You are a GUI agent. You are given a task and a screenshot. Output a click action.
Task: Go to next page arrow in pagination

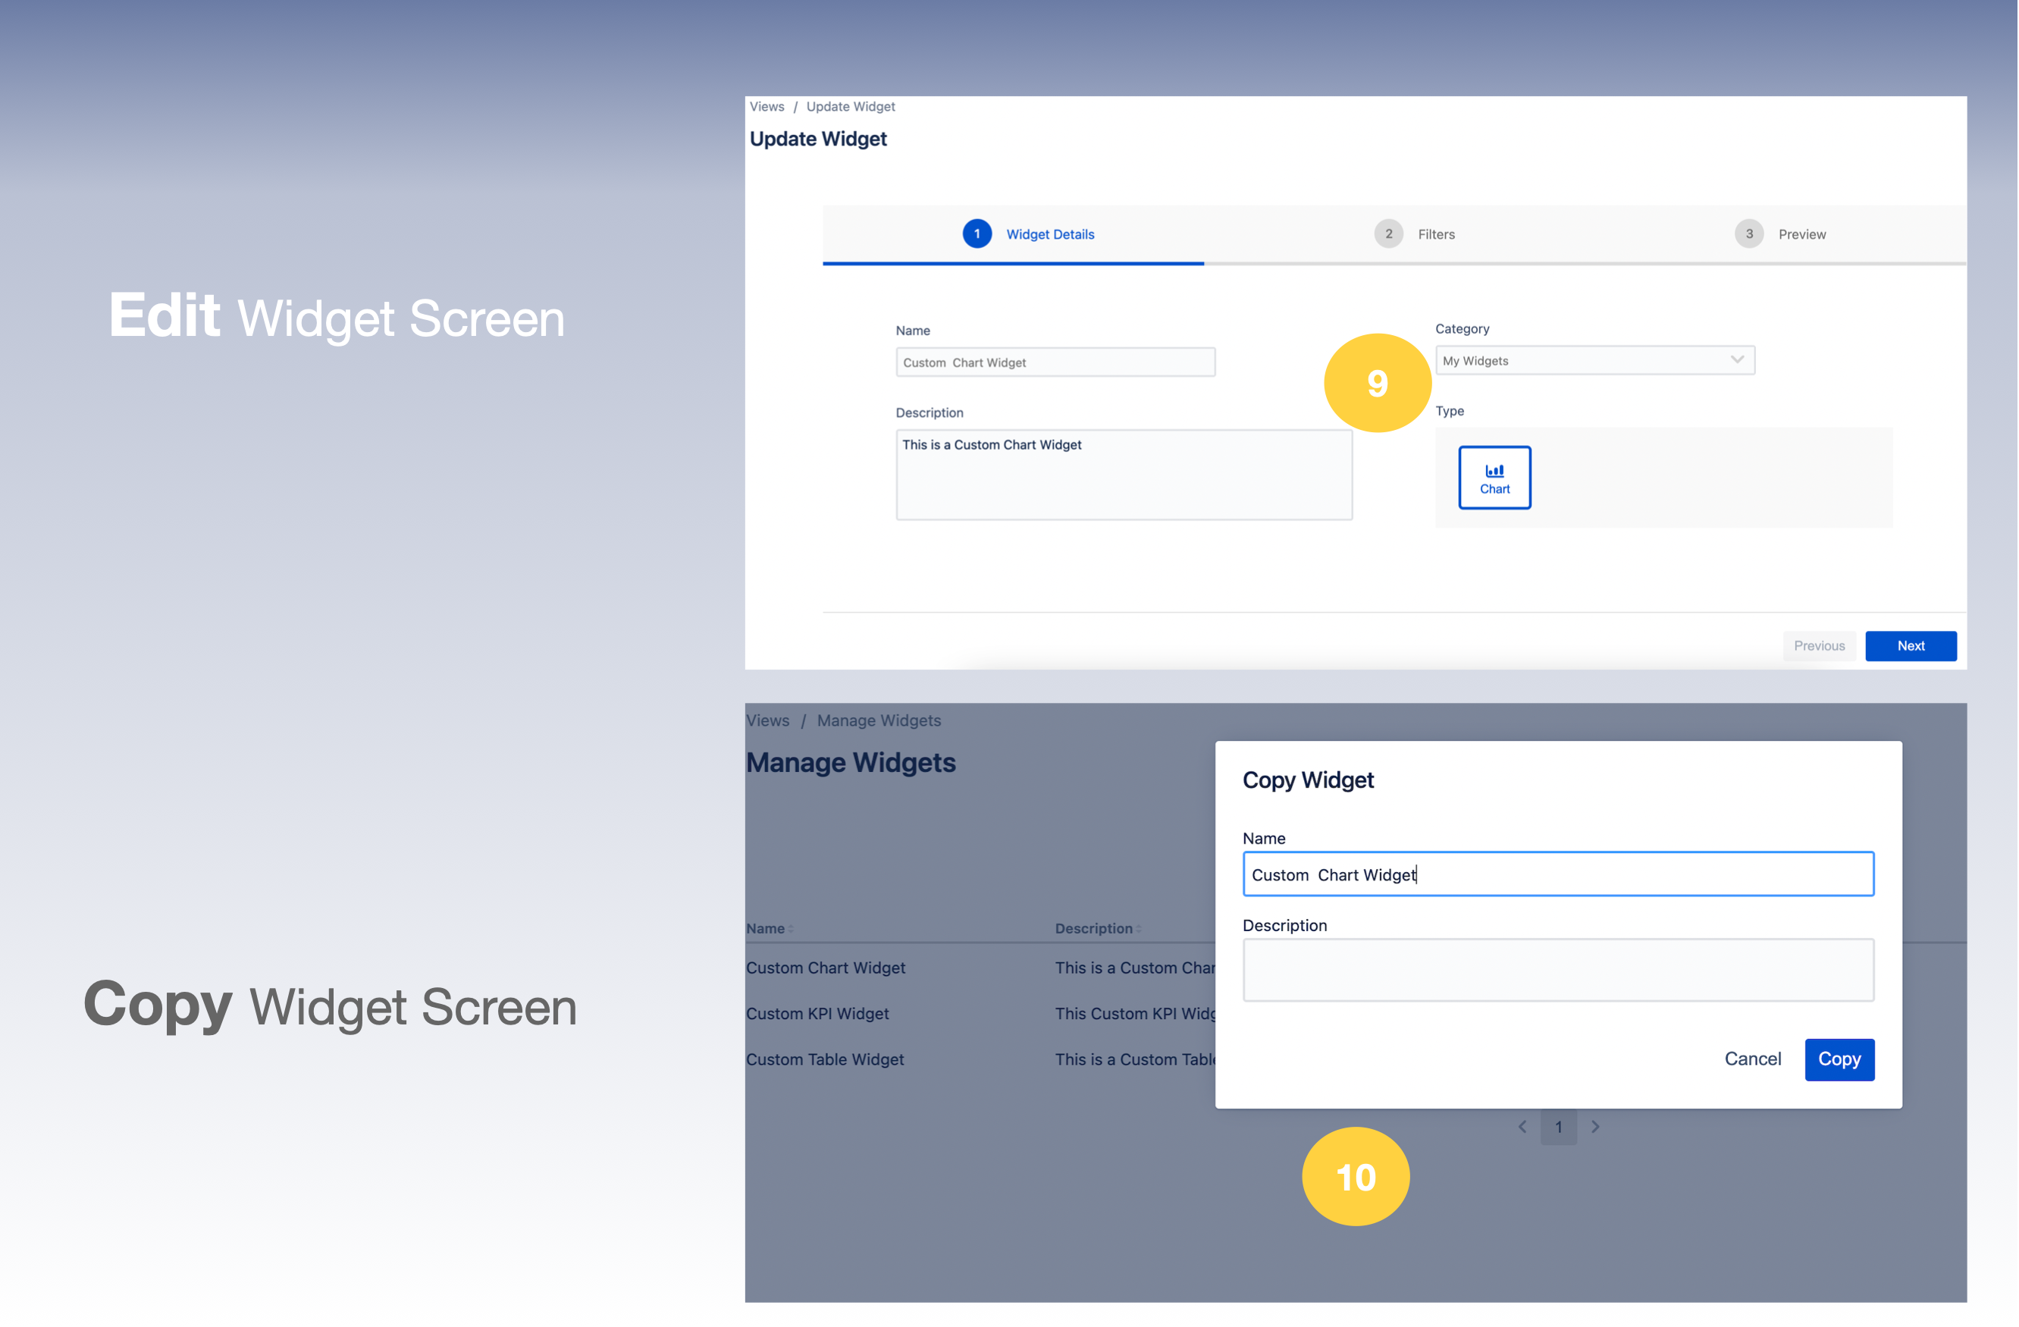click(1595, 1127)
